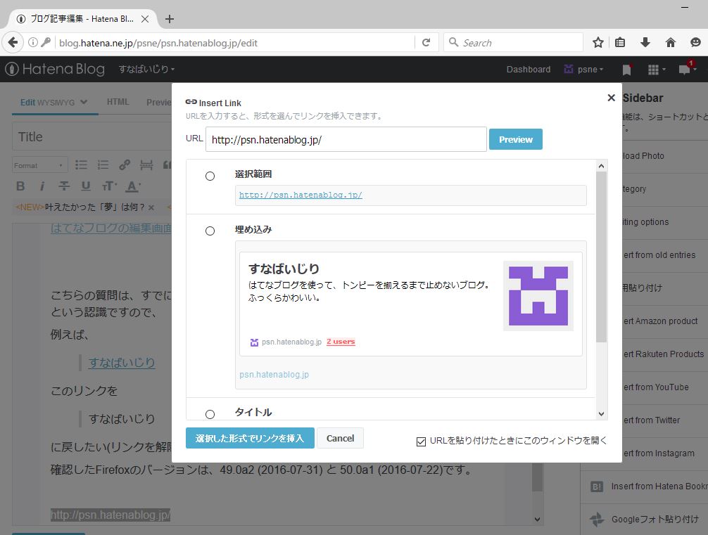Open the downloads arrow icon
708x535 pixels.
pos(645,42)
